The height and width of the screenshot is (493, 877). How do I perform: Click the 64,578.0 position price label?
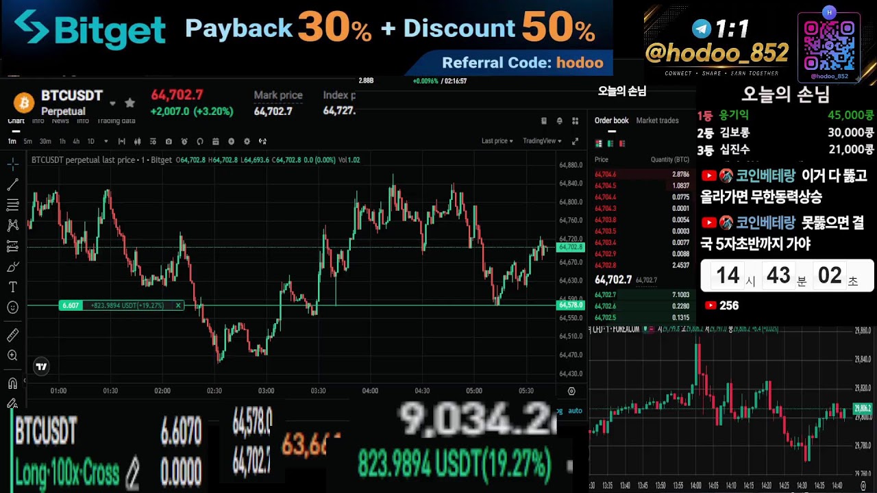[571, 305]
